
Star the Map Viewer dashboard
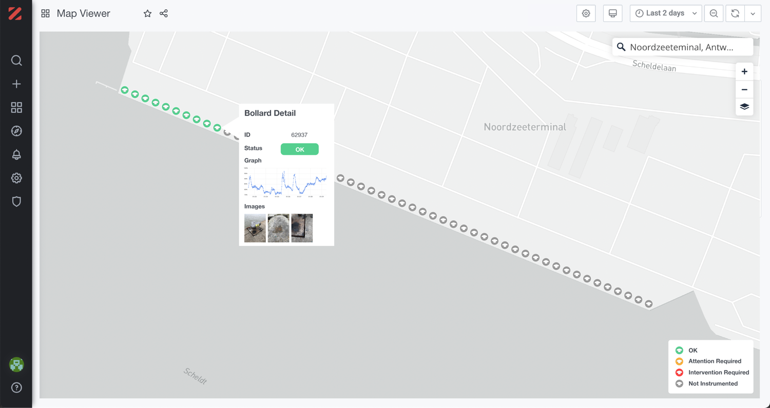147,13
